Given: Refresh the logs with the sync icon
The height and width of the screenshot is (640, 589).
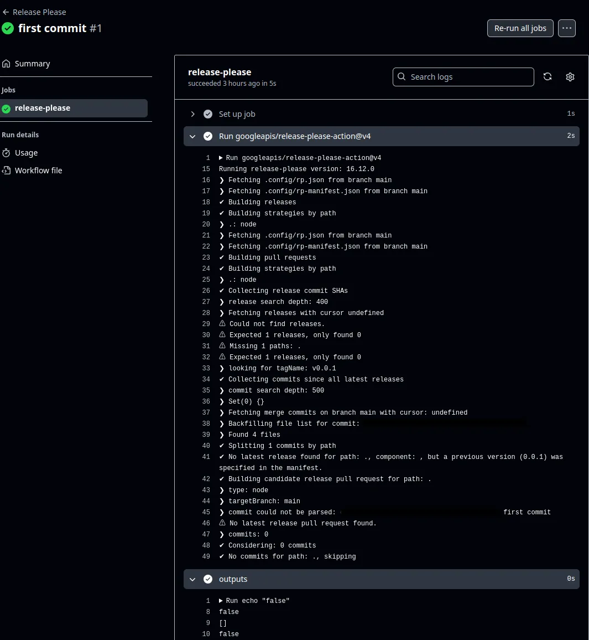Looking at the screenshot, I should point(548,77).
